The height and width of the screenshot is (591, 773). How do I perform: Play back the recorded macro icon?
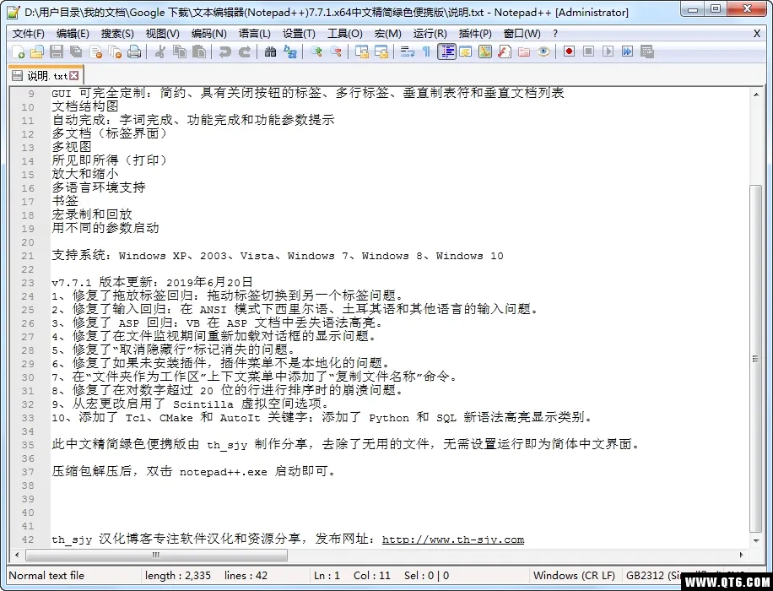(x=608, y=52)
